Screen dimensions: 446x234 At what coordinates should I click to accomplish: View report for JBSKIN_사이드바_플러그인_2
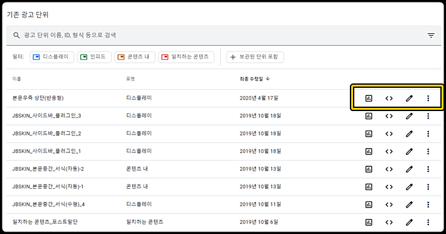point(369,134)
